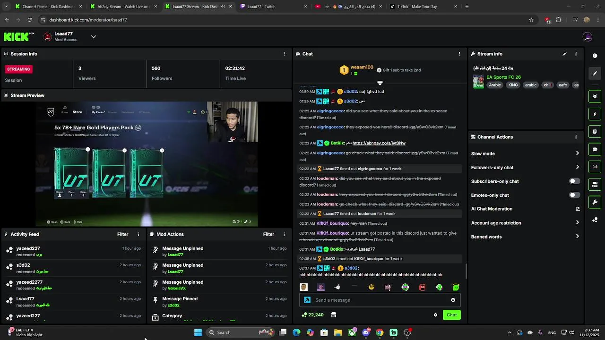Open Activity Feed three-dot menu
Viewport: 605px width, 340px height.
[138, 234]
